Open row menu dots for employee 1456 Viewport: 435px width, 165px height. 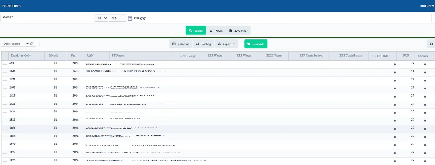[5, 129]
